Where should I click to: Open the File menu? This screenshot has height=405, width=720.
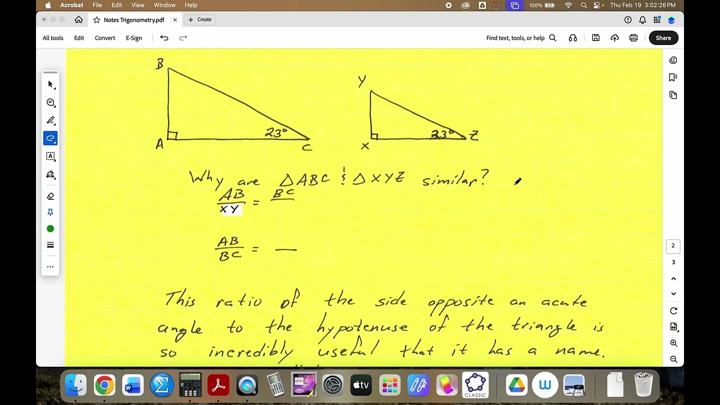pos(97,5)
